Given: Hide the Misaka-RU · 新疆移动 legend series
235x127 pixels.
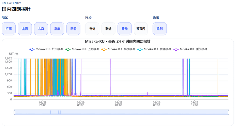Looking at the screenshot, I should click(x=154, y=49).
